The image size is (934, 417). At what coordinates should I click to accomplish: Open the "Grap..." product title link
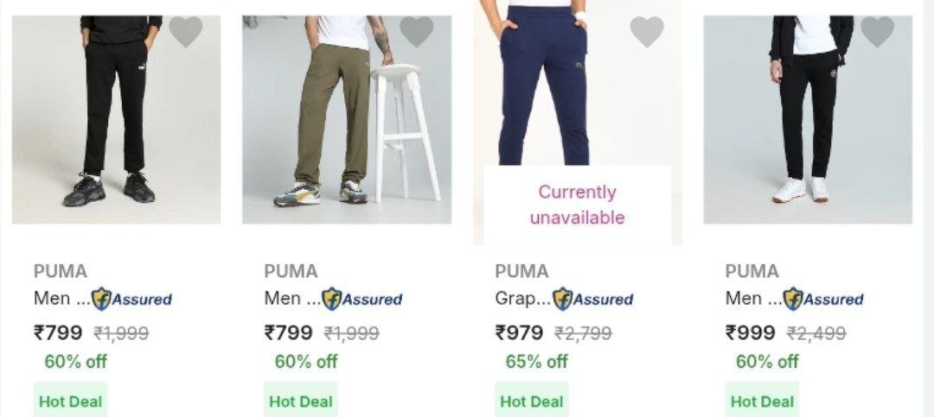522,299
